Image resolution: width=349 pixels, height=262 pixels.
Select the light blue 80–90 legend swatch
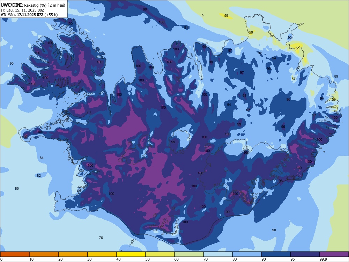[x=247, y=254]
